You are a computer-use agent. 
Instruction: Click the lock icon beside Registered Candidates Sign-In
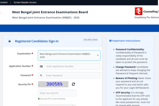(10, 41)
